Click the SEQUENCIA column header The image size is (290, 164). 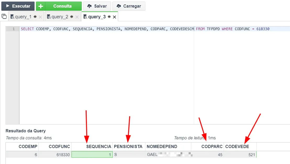coord(99,146)
